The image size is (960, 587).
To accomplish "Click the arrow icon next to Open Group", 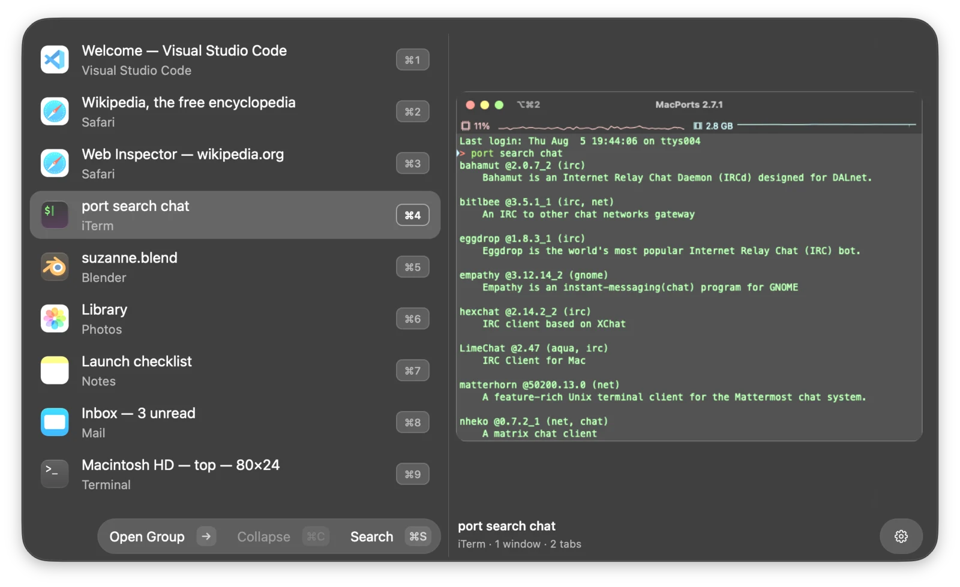I will [206, 536].
